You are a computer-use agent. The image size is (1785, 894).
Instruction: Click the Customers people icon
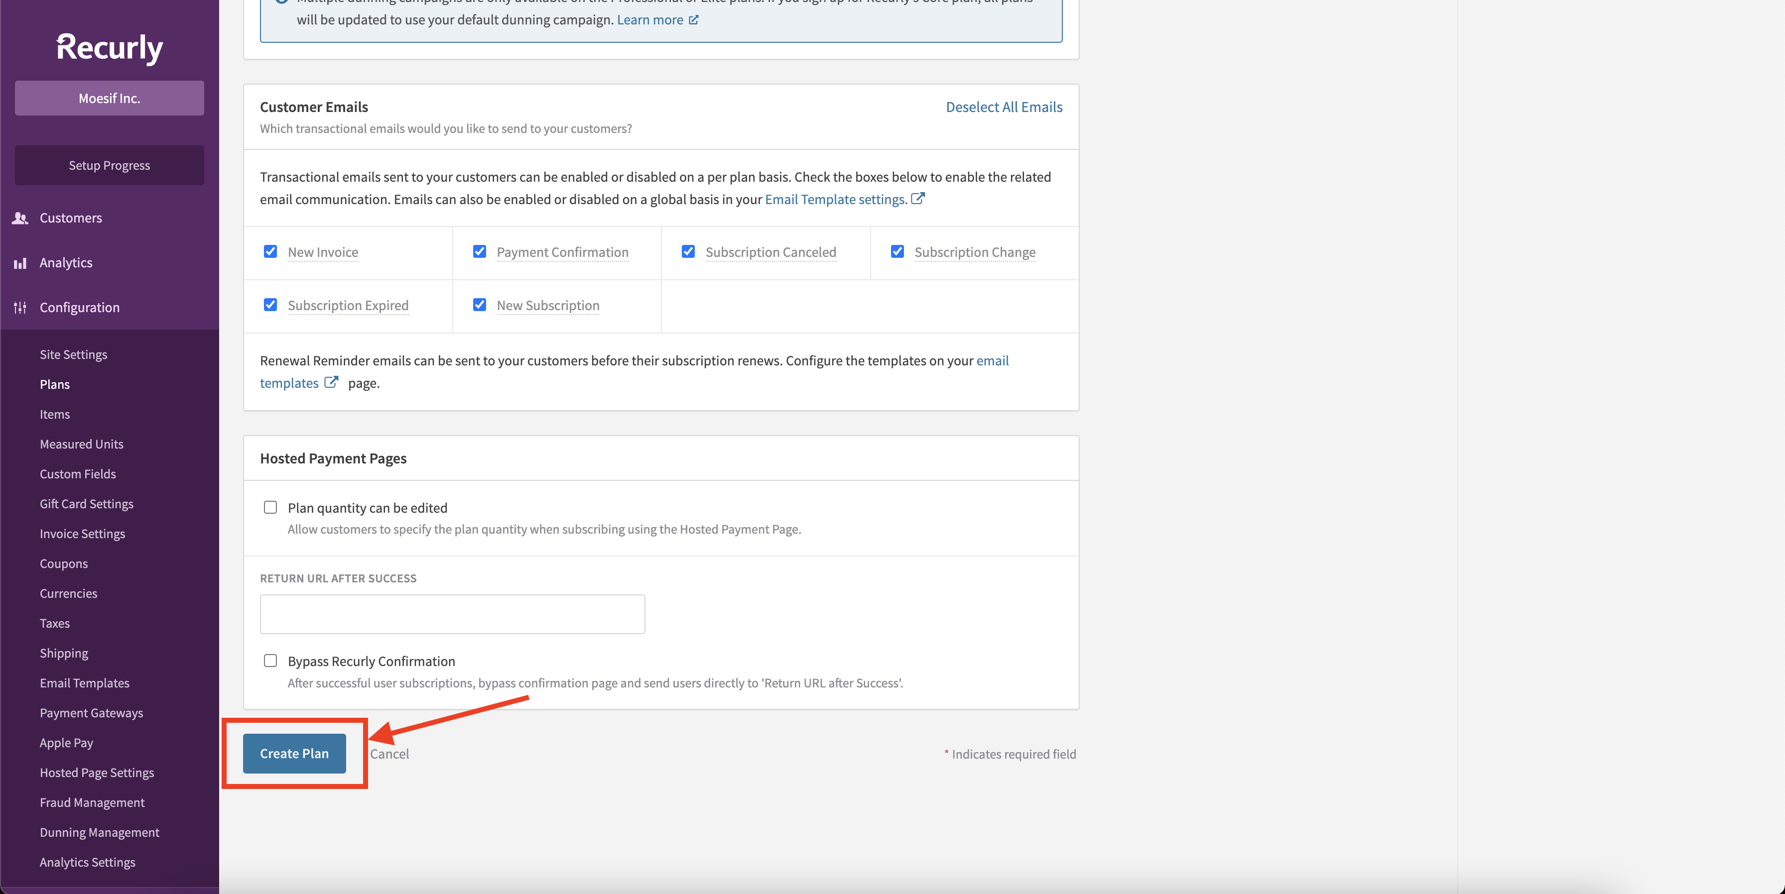point(20,218)
